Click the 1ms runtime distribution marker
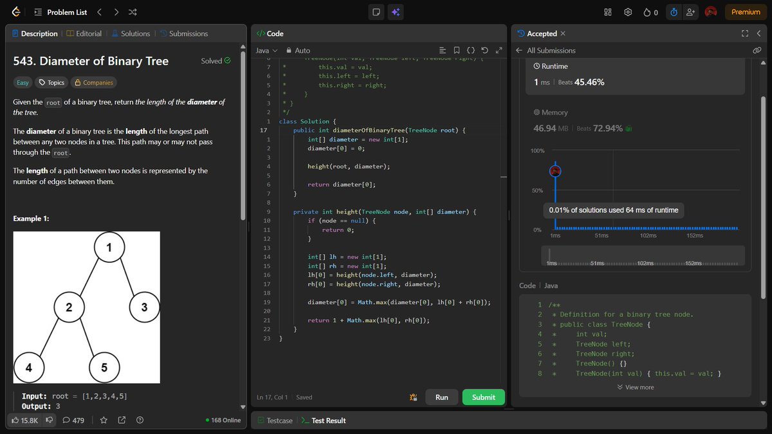The image size is (772, 434). coord(556,171)
